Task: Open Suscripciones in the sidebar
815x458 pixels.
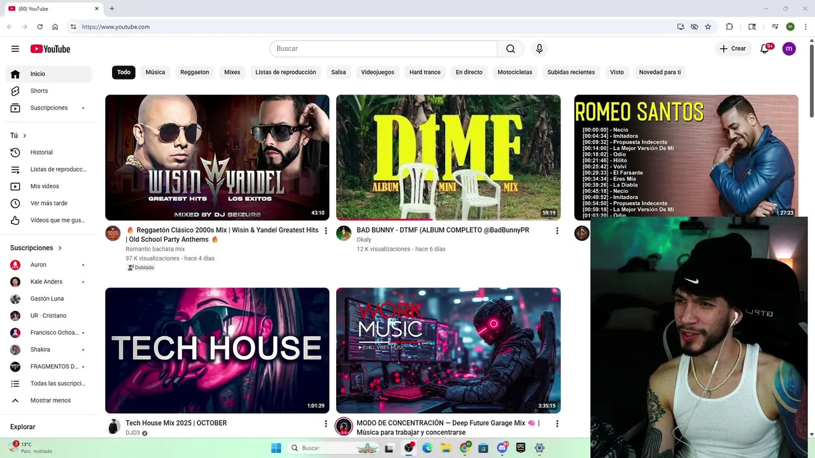Action: [x=48, y=108]
